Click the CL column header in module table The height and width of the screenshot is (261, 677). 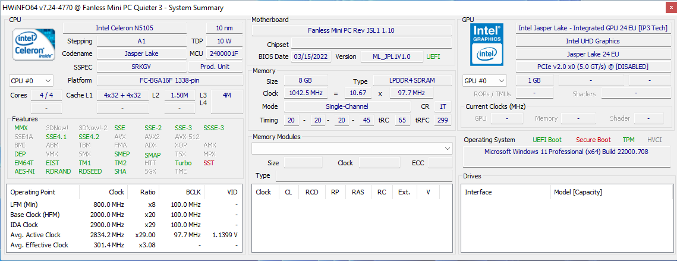click(x=288, y=192)
